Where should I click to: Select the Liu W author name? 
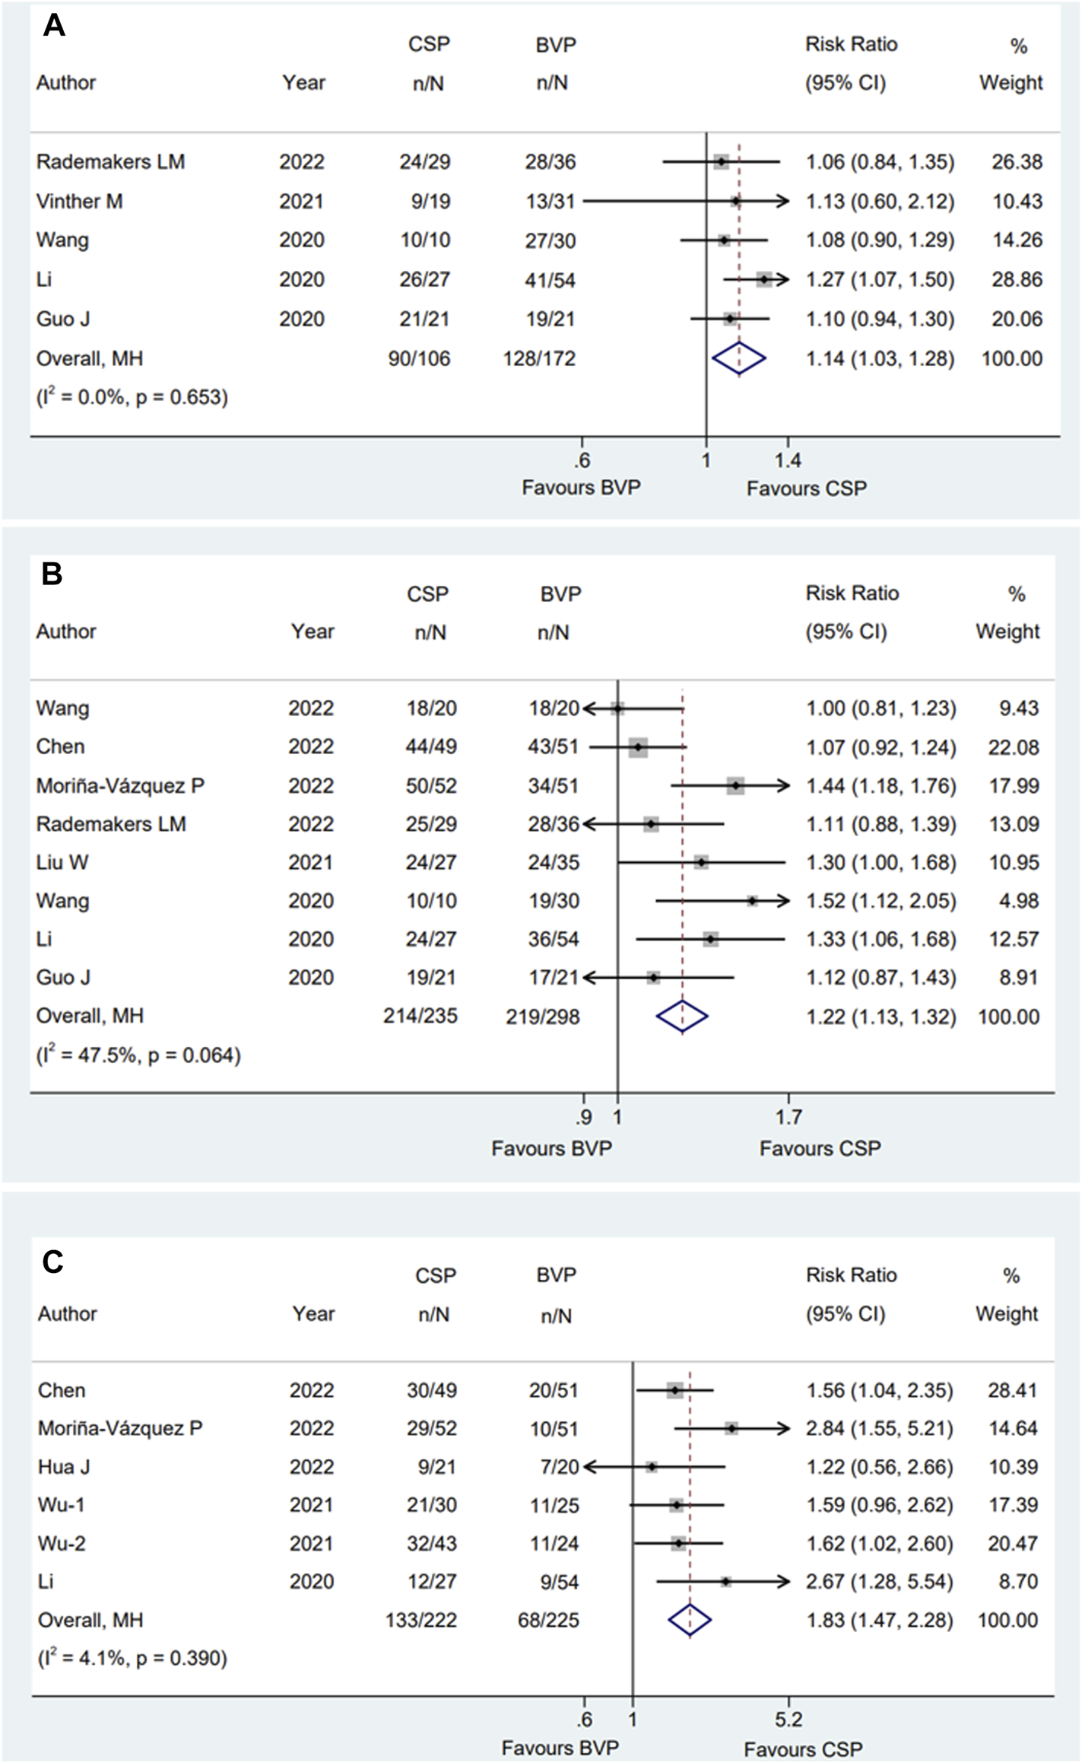point(62,862)
